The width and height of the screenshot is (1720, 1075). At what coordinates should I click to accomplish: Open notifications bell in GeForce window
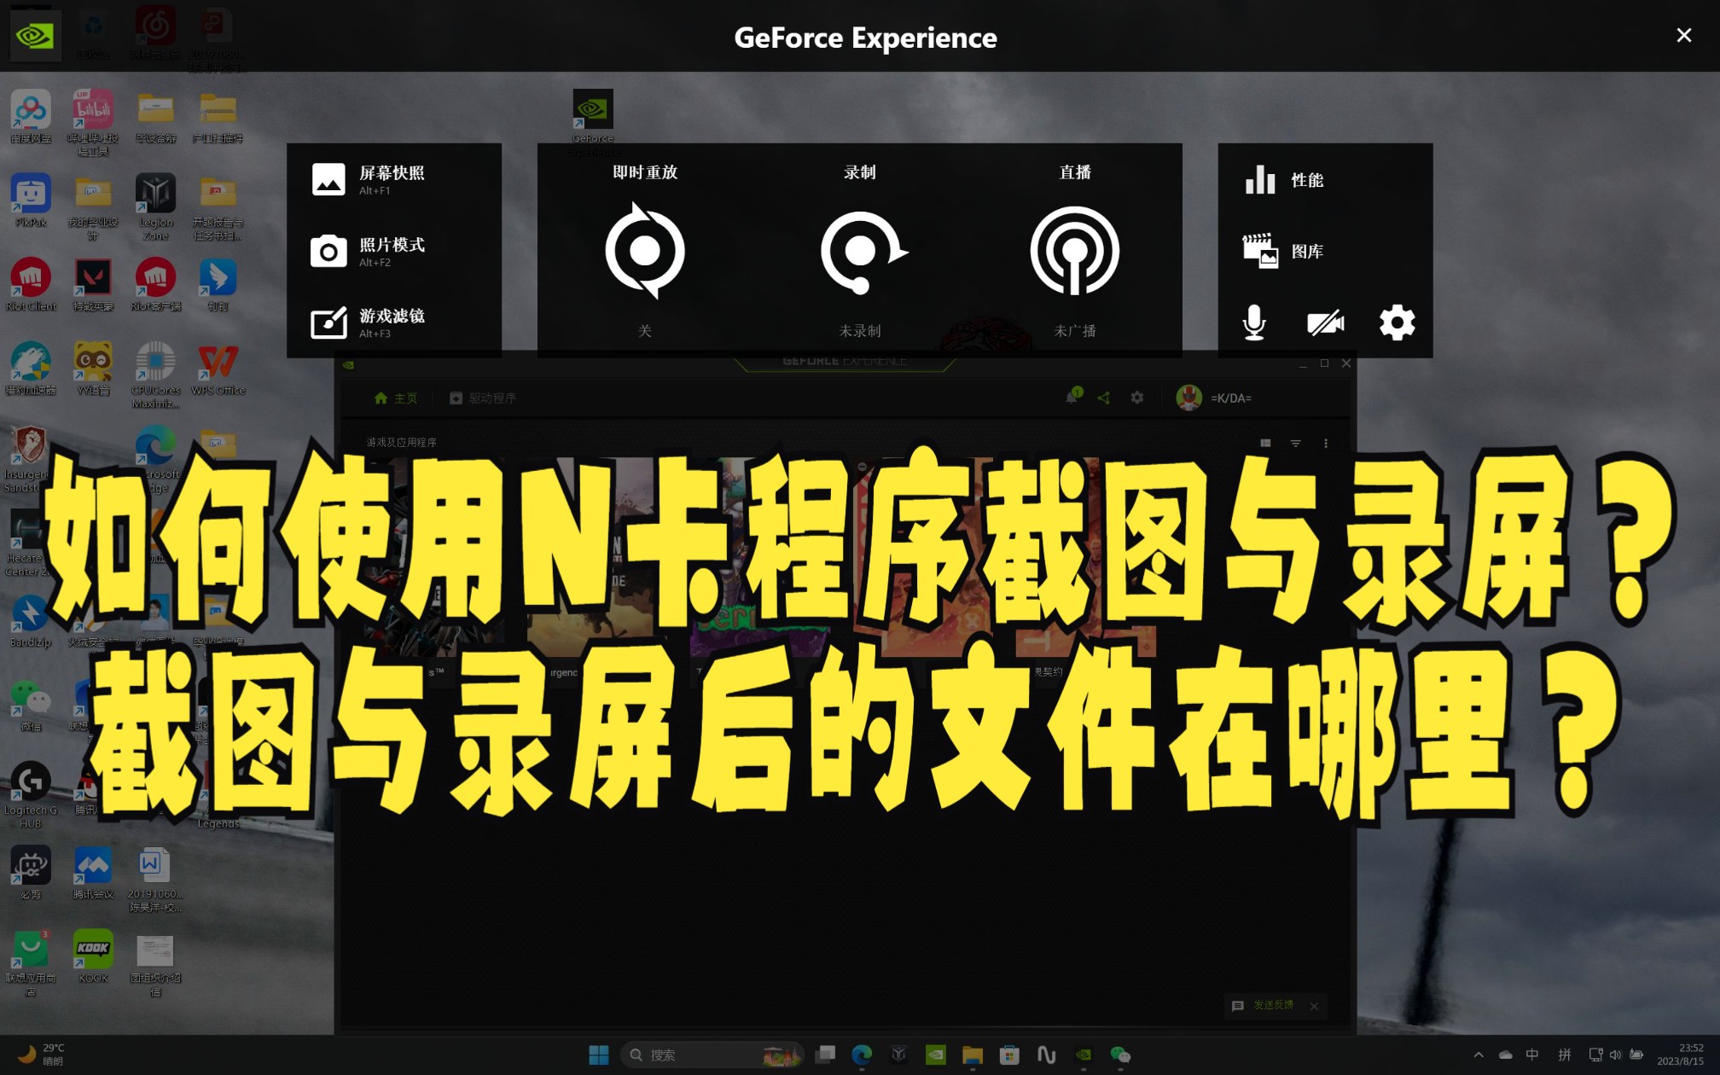[1072, 397]
